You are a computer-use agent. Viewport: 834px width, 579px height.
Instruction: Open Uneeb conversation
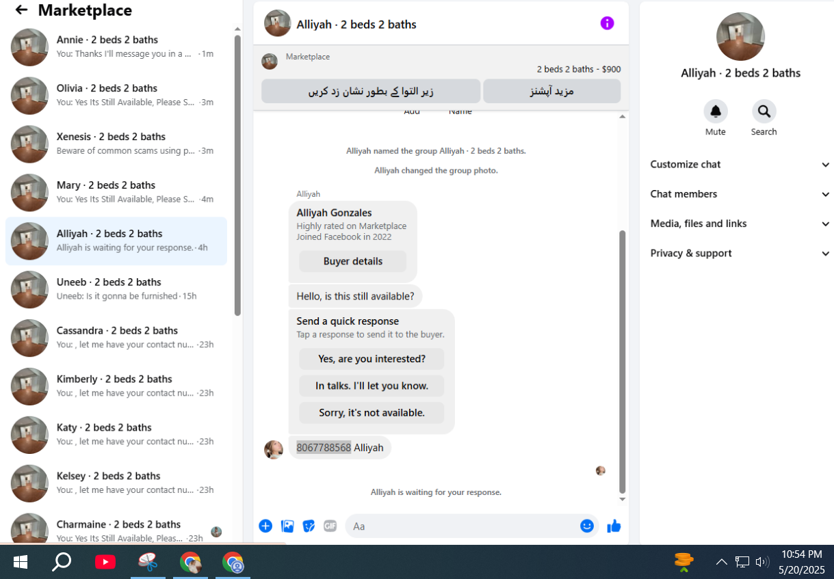(x=116, y=289)
